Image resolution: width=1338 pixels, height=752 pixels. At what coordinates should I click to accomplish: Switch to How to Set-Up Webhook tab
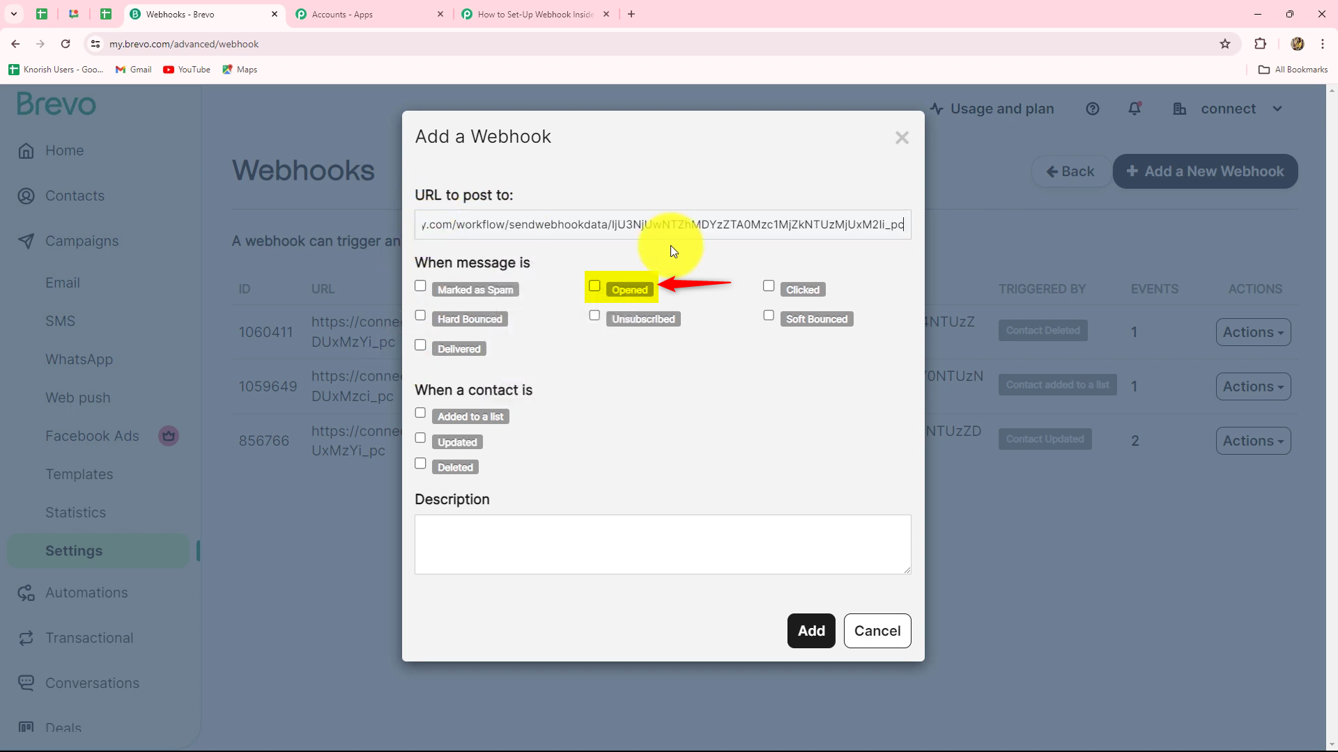click(x=535, y=14)
